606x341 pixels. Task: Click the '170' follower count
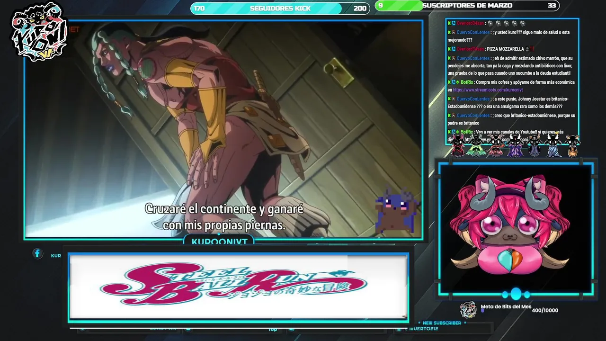click(199, 9)
